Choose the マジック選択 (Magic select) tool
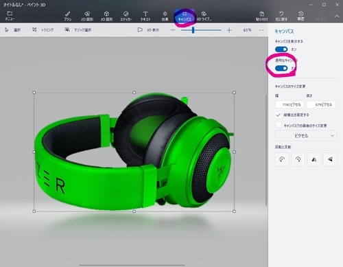The image size is (343, 267). coord(78,30)
